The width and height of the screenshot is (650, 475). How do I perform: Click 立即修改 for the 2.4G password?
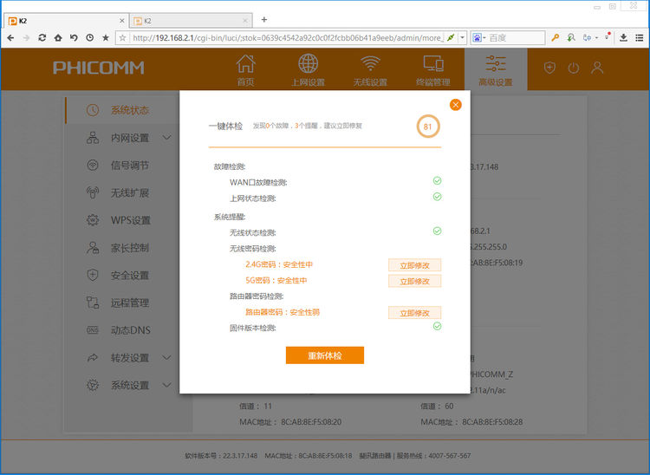pyautogui.click(x=414, y=265)
